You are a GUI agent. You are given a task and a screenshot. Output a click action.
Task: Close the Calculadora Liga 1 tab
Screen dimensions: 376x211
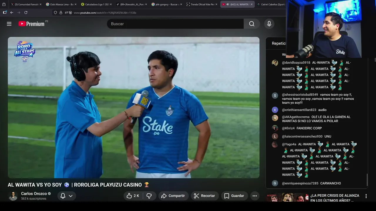pos(111,4)
